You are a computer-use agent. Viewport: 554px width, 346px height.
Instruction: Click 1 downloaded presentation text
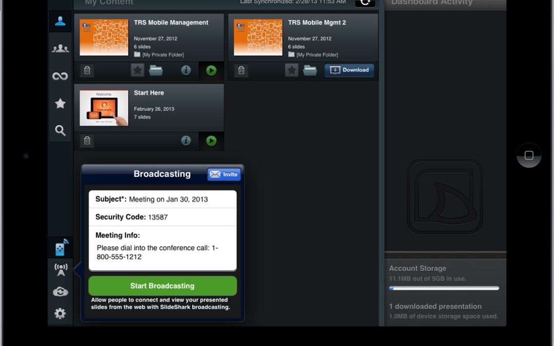tap(436, 307)
